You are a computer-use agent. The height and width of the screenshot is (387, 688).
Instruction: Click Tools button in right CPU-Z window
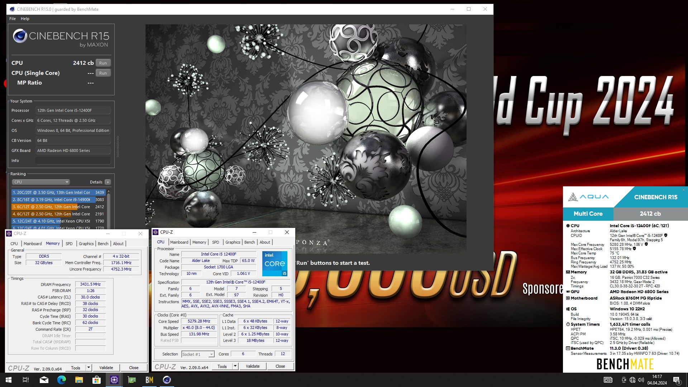(x=222, y=366)
